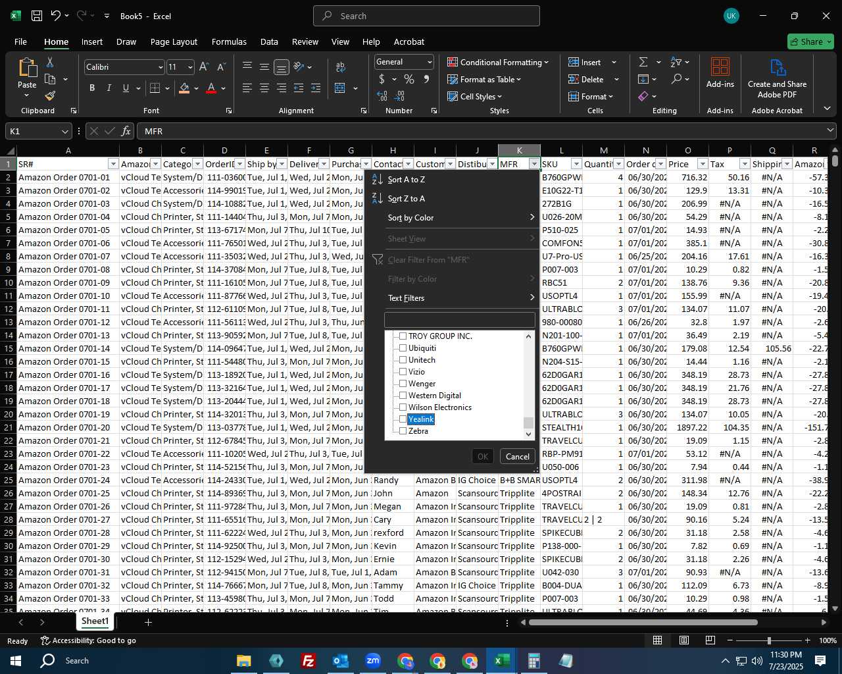This screenshot has height=674, width=842.
Task: Click Decrease Font Size icon
Action: (221, 66)
